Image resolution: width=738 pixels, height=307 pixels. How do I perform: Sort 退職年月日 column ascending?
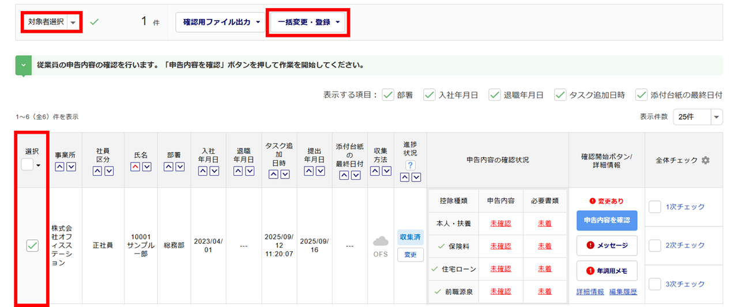(x=238, y=171)
